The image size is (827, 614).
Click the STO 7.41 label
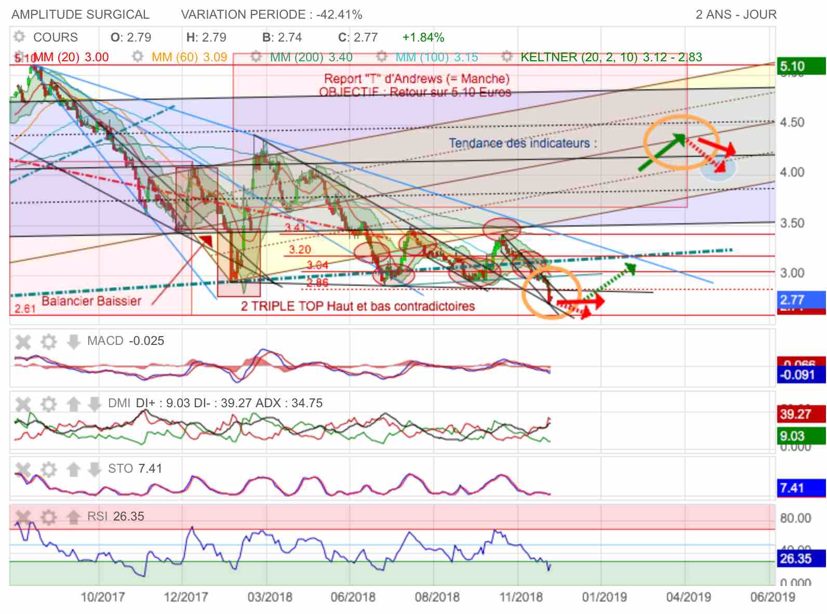click(135, 469)
